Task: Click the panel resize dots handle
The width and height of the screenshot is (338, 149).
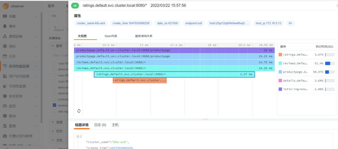Action: coord(205,119)
